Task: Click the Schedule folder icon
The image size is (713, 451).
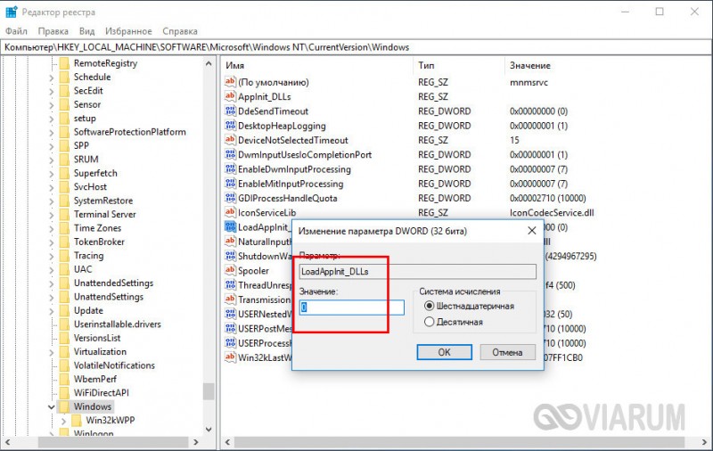Action: tap(64, 77)
